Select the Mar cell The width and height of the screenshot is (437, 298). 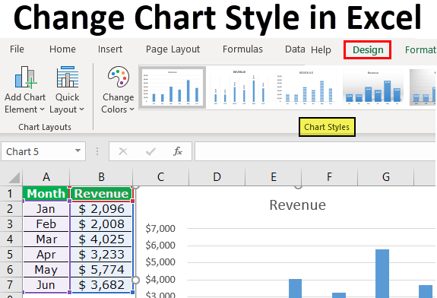(x=46, y=239)
